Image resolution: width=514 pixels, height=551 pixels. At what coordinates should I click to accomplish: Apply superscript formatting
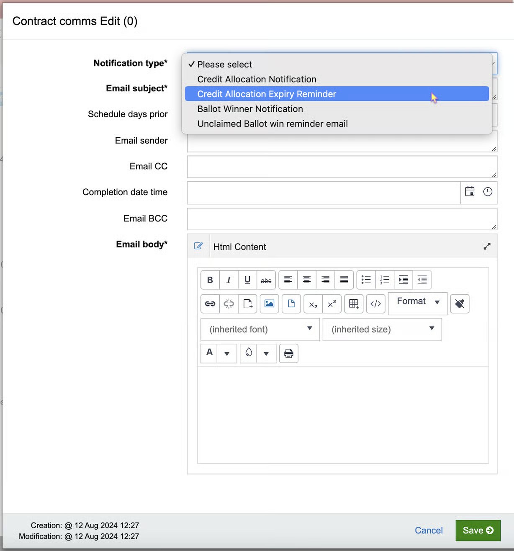click(x=332, y=304)
